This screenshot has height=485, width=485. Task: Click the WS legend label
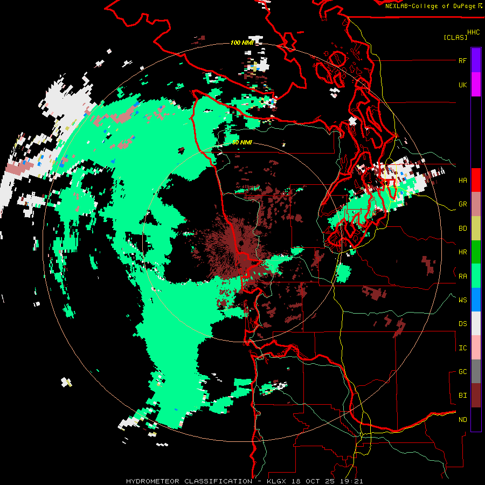462,300
